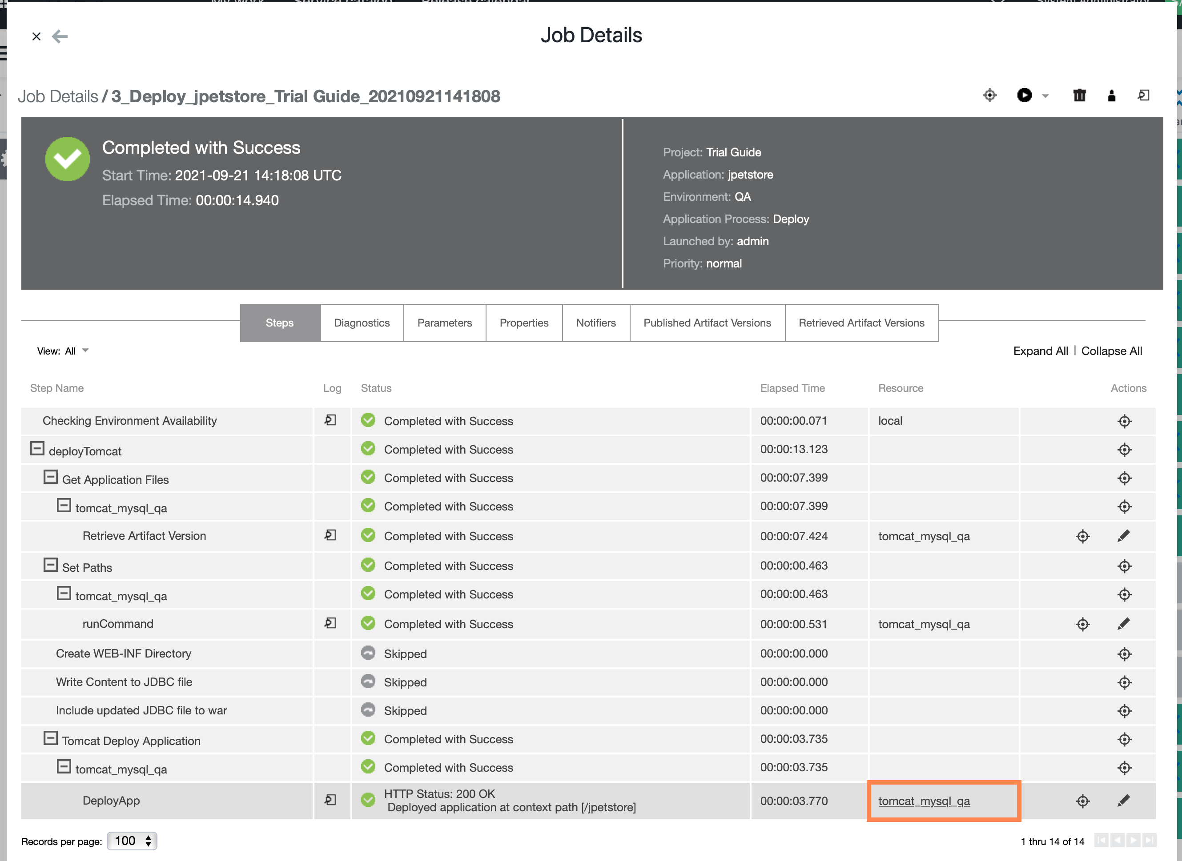This screenshot has width=1182, height=861.
Task: Click Collapse All link
Action: [x=1112, y=351]
